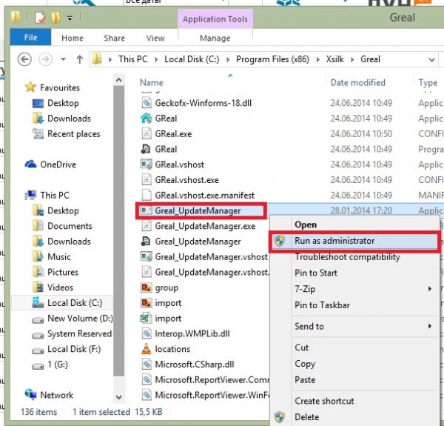
Task: Expand the 7-Zip submenu
Action: 354,289
